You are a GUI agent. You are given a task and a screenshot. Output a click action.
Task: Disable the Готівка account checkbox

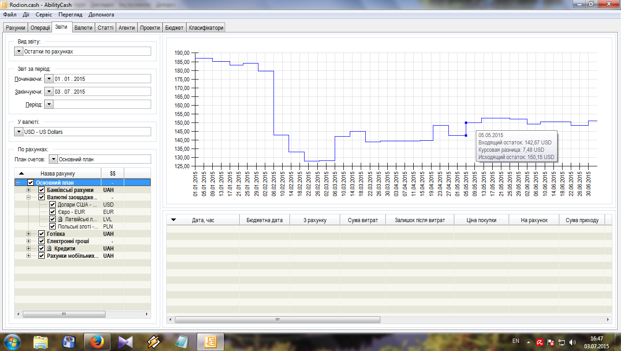[x=42, y=234]
